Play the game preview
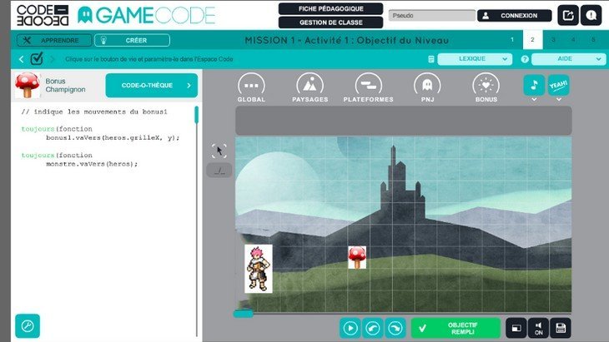609x342 pixels. [350, 328]
